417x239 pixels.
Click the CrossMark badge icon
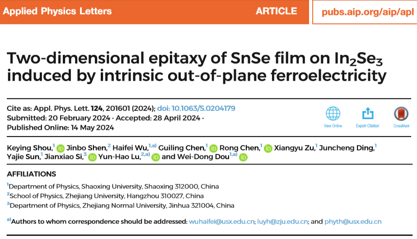click(x=401, y=113)
